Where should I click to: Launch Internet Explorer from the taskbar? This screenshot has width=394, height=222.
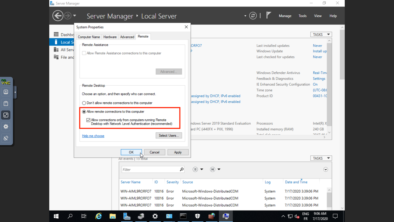tap(98, 216)
